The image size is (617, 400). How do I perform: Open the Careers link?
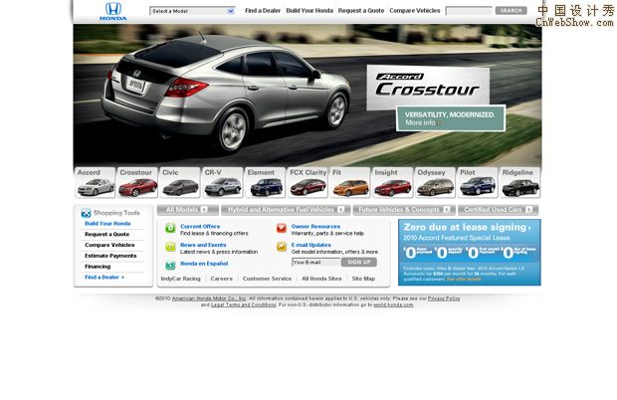(222, 279)
